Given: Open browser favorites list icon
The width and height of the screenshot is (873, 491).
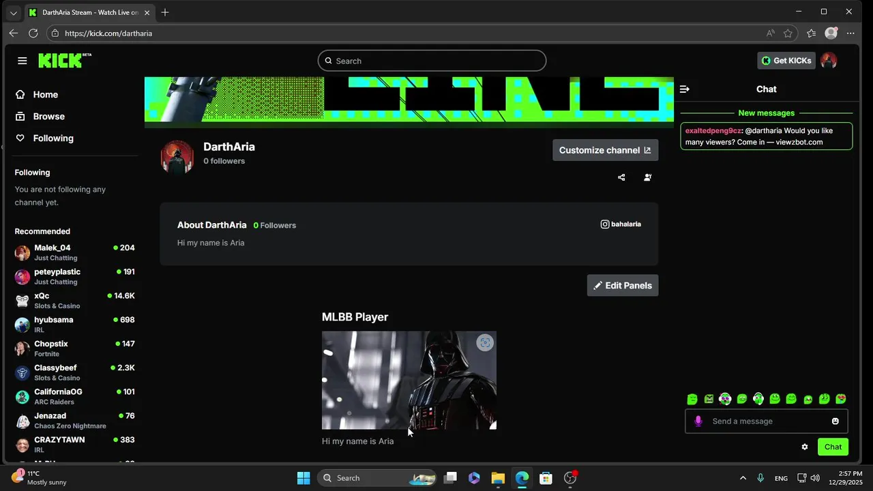Looking at the screenshot, I should pyautogui.click(x=811, y=33).
